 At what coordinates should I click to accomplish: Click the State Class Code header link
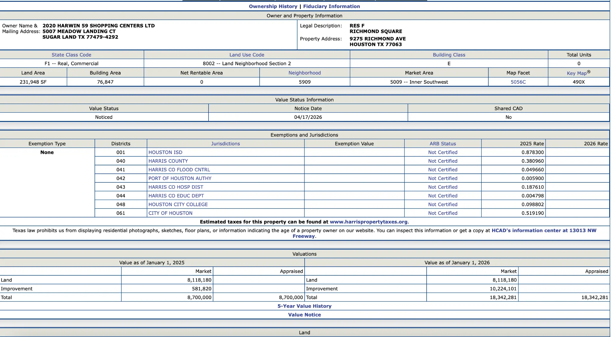click(x=71, y=55)
